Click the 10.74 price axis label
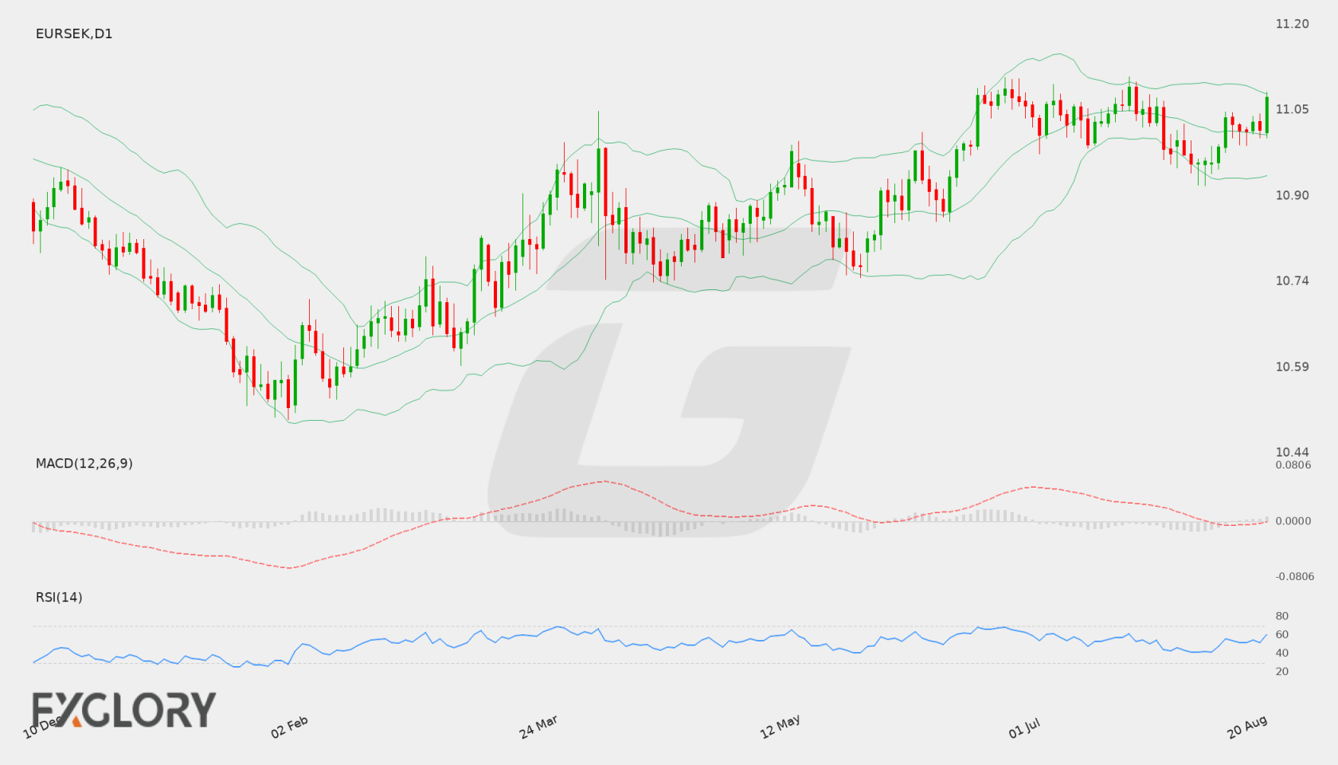 (1292, 280)
